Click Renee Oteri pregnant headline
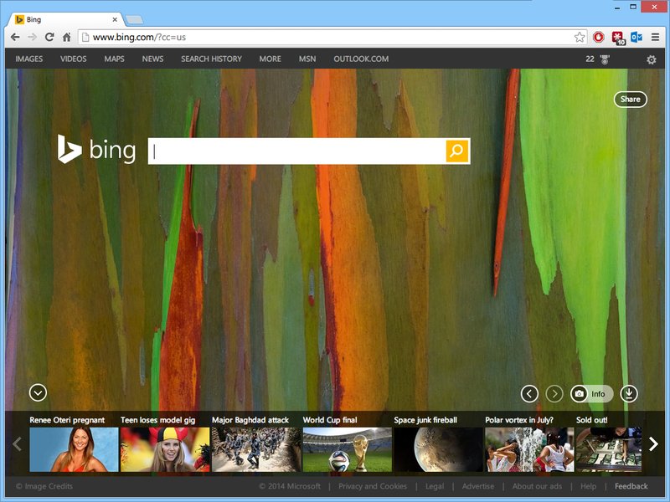670x502 pixels. coord(67,420)
